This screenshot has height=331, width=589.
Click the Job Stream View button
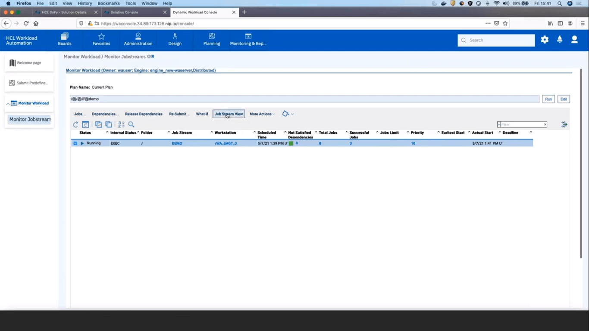click(229, 114)
